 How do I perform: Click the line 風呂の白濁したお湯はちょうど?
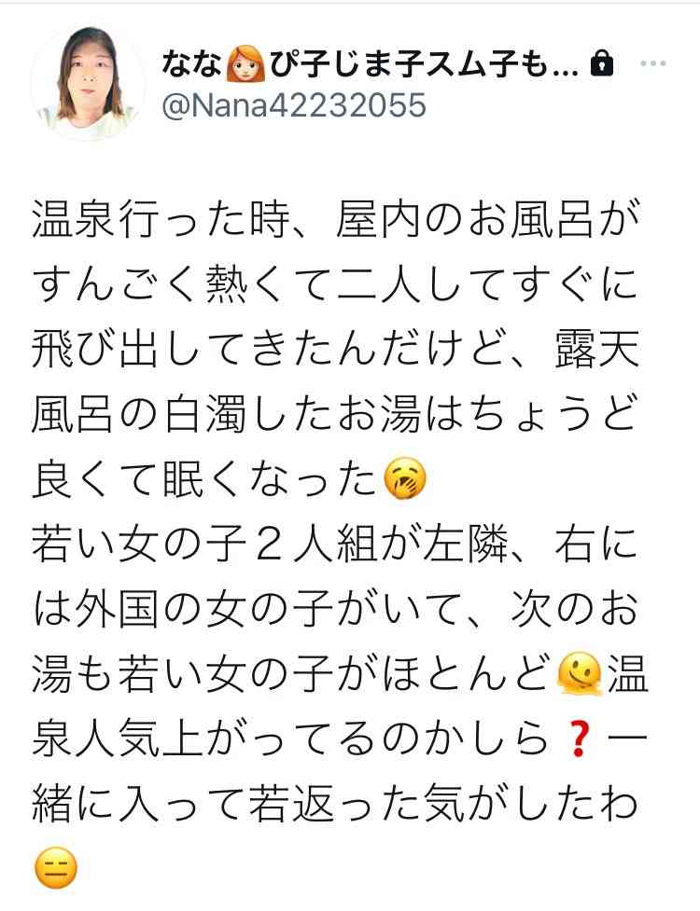pos(334,415)
